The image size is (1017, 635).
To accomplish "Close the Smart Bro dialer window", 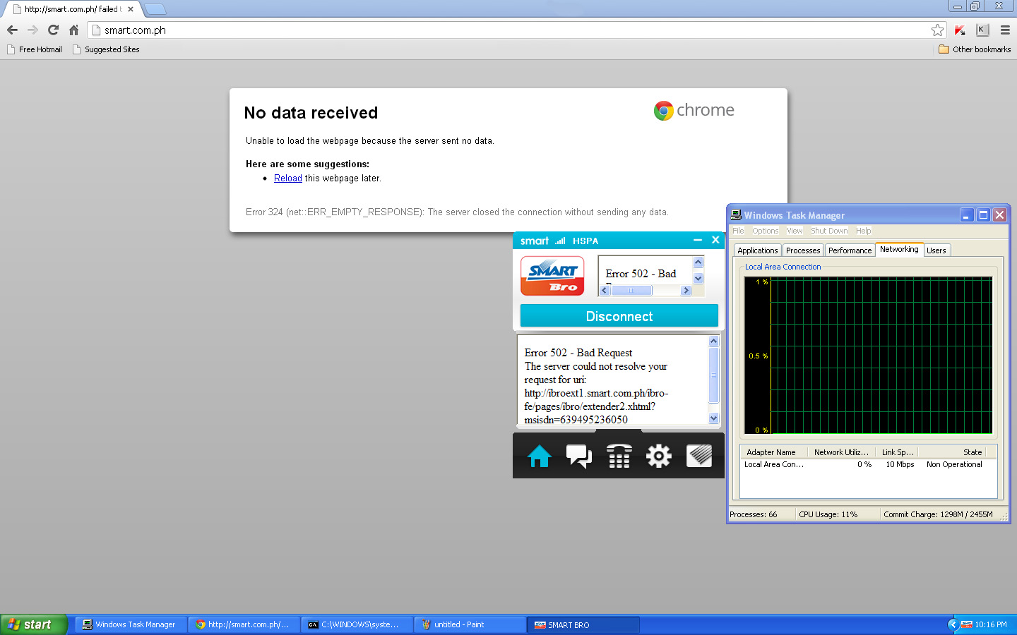I will 715,240.
